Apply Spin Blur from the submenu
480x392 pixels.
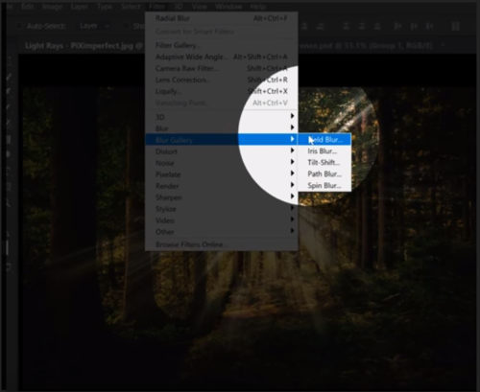click(x=324, y=185)
